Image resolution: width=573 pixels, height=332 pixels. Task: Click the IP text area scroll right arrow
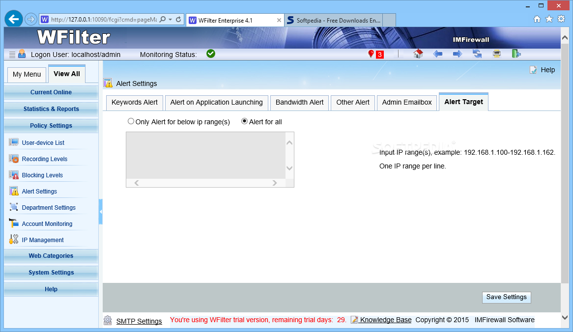(x=274, y=183)
